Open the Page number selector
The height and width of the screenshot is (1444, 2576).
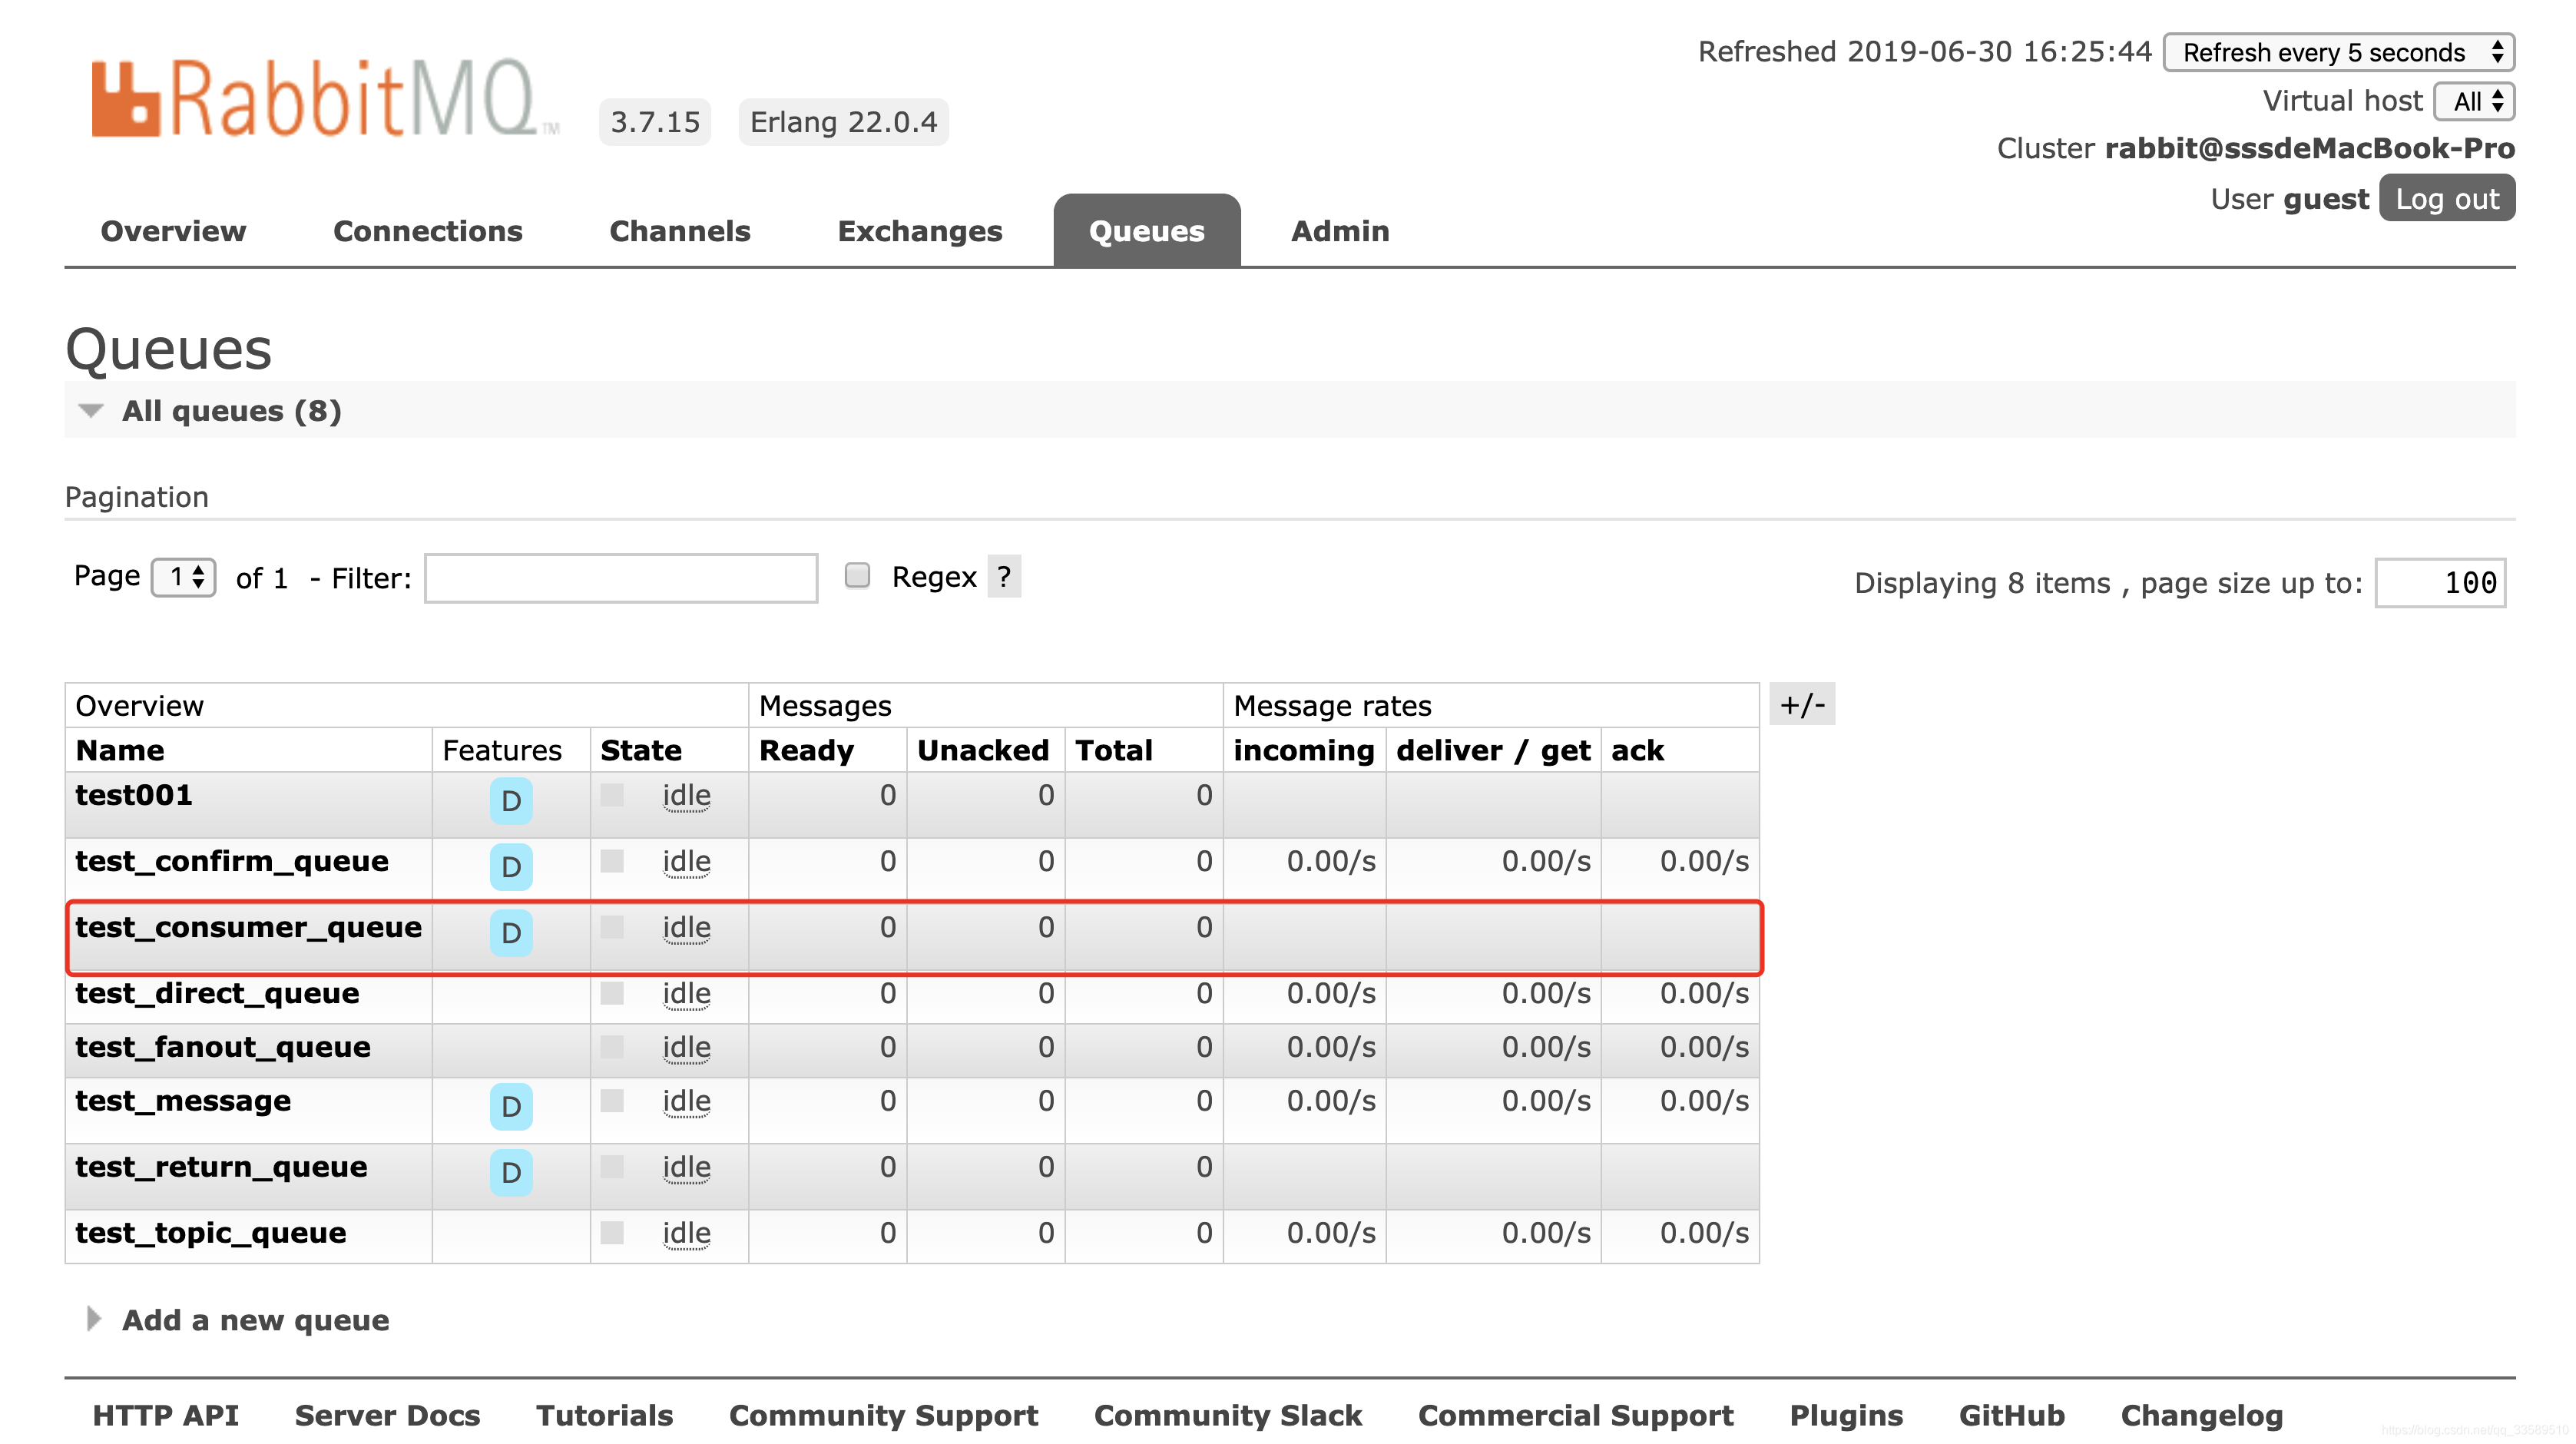coord(184,577)
